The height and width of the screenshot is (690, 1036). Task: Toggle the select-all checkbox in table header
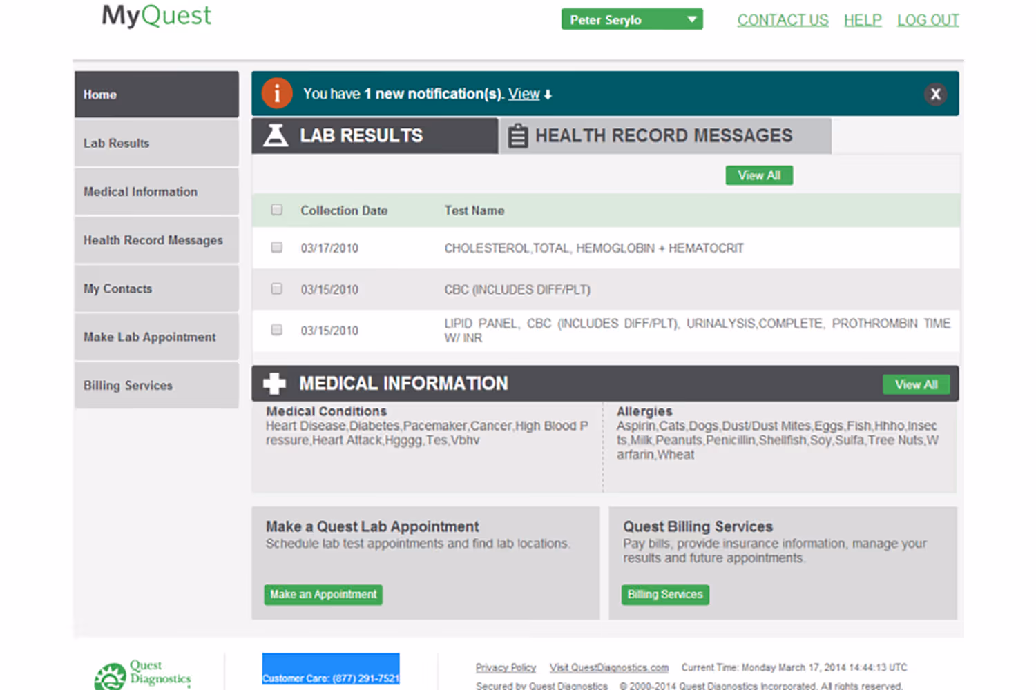277,210
